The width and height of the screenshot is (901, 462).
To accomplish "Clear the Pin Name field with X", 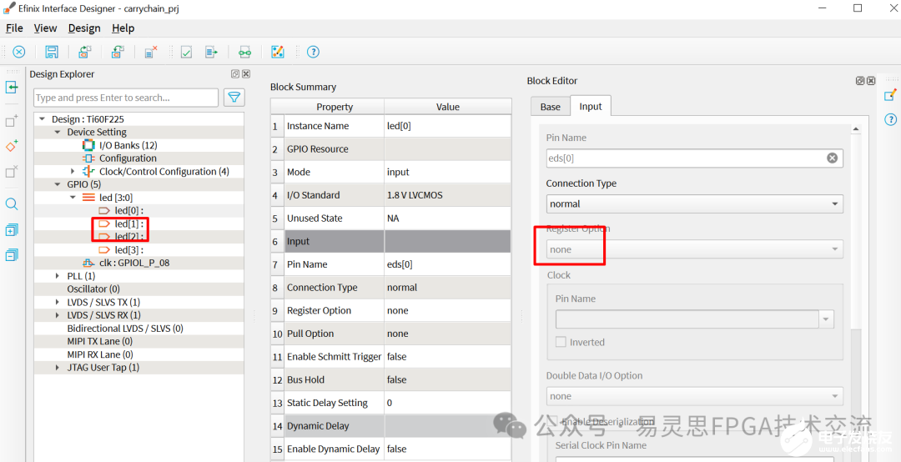I will (832, 158).
